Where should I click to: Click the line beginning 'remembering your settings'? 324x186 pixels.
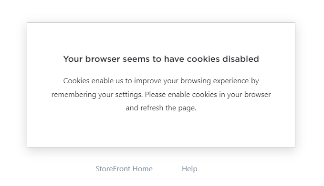(x=161, y=95)
